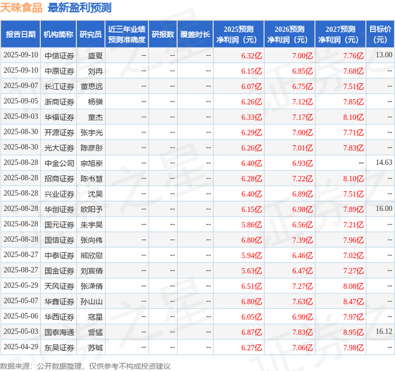
Task: Click target price 16.00
Action: pos(384,209)
